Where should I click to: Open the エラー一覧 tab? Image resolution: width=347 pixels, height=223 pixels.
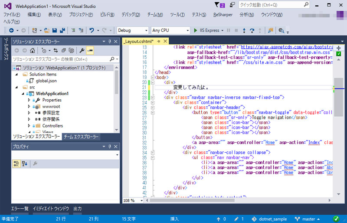click(20, 209)
